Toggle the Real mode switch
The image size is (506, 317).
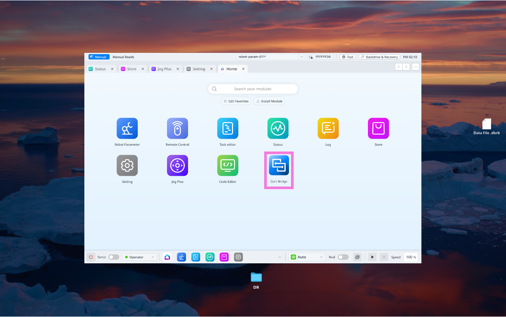coord(343,257)
